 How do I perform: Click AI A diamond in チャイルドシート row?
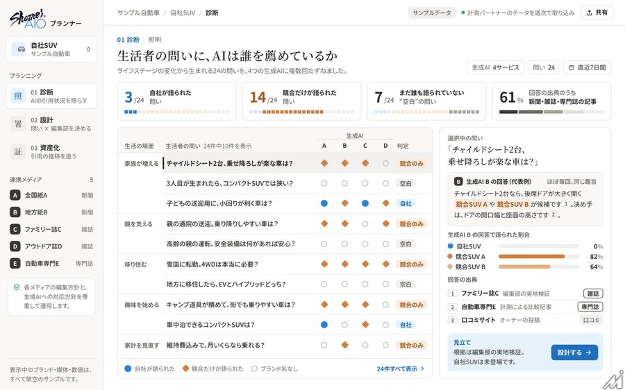tap(324, 163)
